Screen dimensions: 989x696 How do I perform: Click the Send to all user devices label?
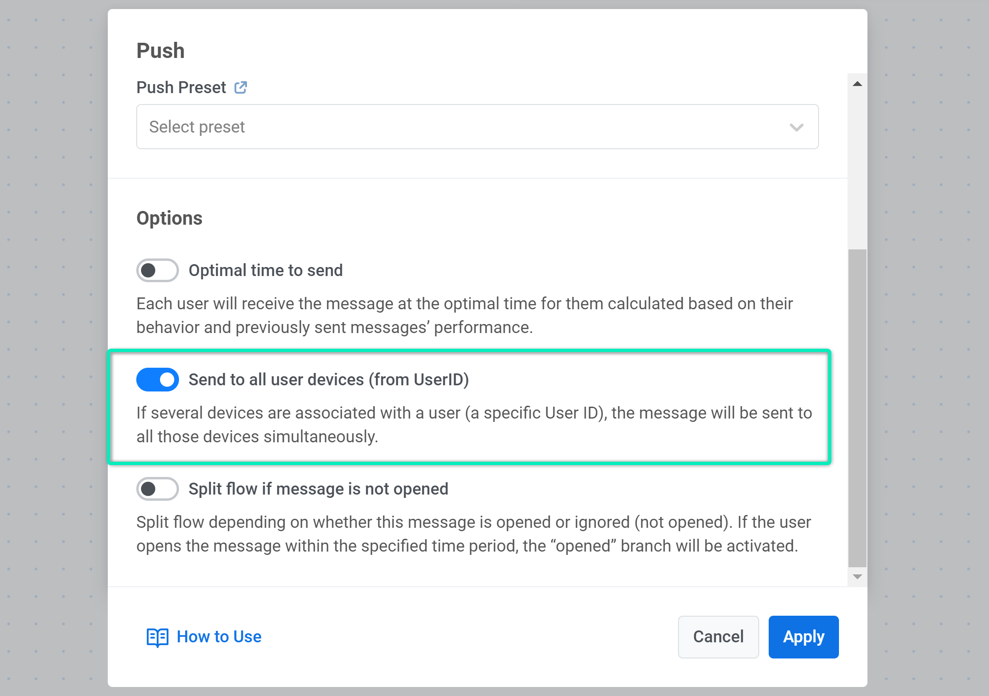[x=329, y=380]
